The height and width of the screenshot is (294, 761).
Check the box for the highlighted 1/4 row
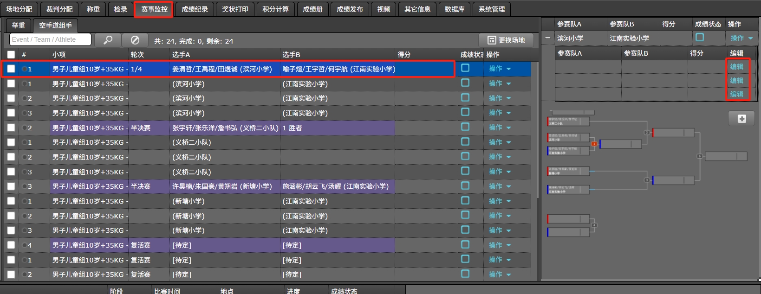tap(11, 69)
